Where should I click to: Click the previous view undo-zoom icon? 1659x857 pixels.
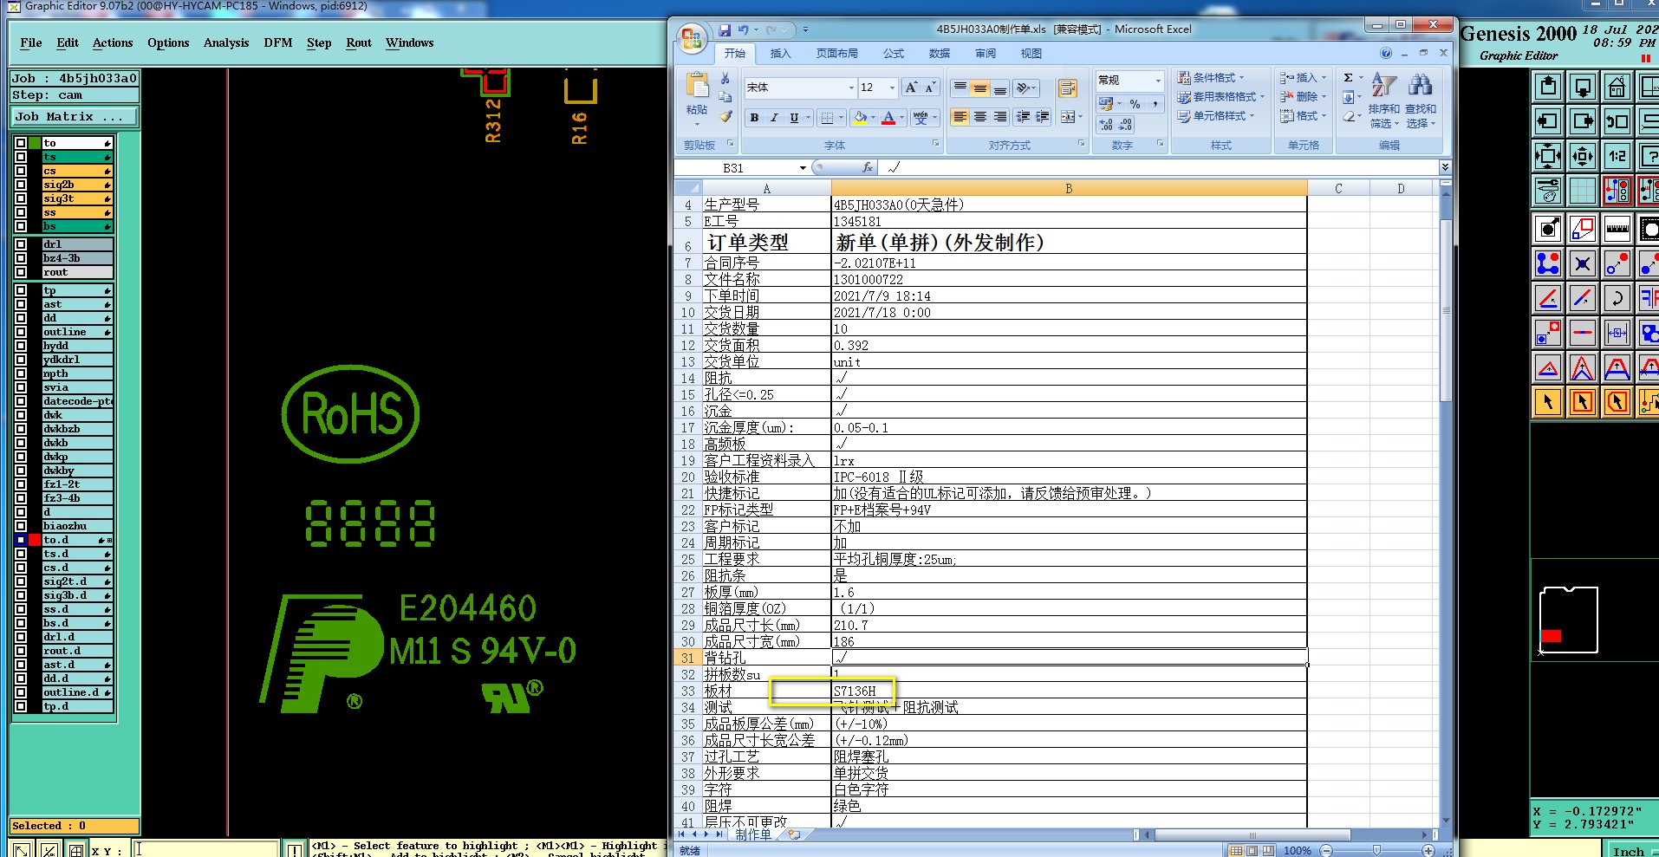pos(1617,121)
